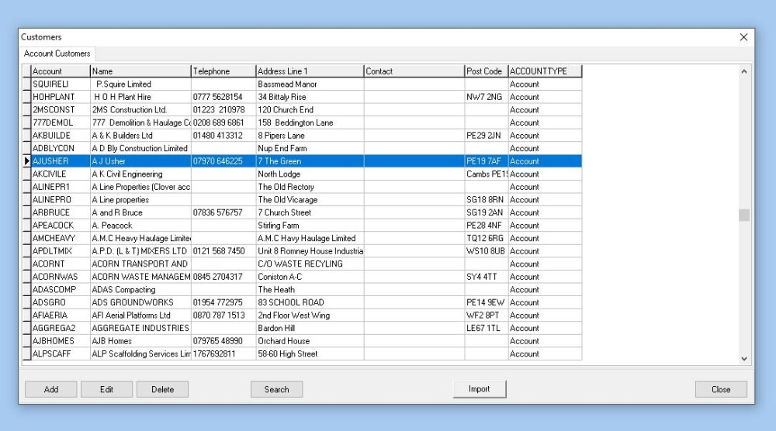
Task: Select the AJBHOMES account cell
Action: click(61, 341)
